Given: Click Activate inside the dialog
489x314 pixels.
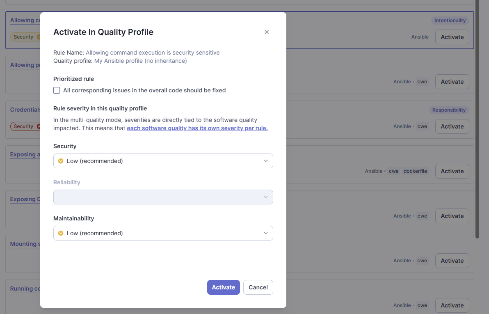Looking at the screenshot, I should (x=223, y=287).
